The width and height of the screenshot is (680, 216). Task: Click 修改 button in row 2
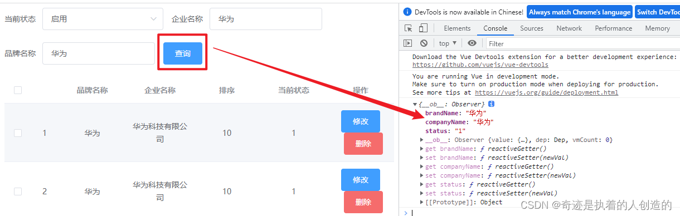361,180
